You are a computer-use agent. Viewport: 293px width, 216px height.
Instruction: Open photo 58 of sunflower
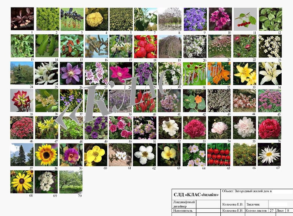point(46,155)
